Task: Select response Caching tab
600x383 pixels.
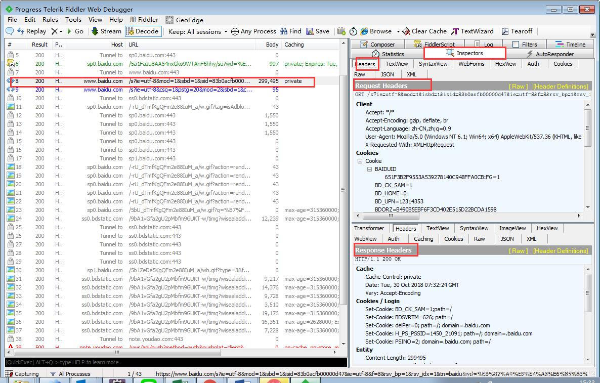Action: pos(423,239)
